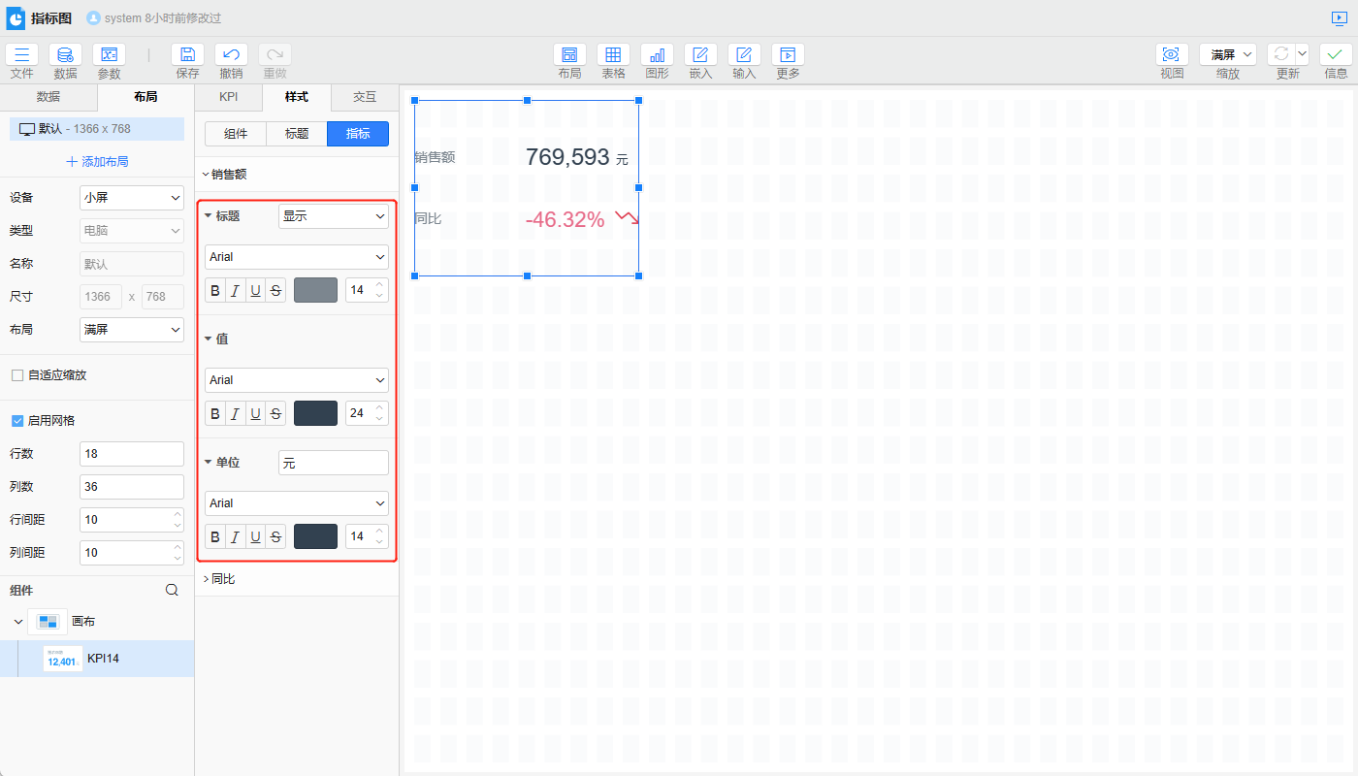This screenshot has height=776, width=1358.
Task: Open the Data (数据) toolbar icon
Action: point(65,55)
